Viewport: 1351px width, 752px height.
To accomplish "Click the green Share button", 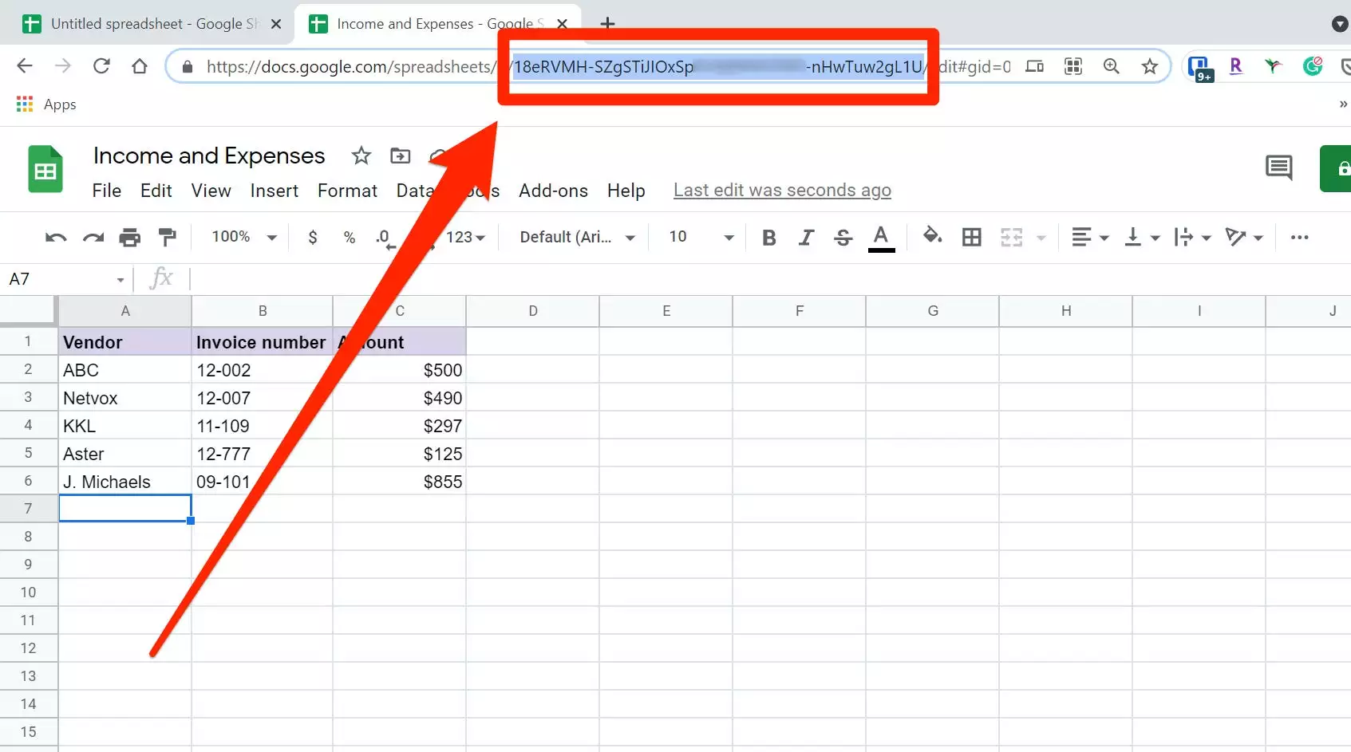I will pyautogui.click(x=1335, y=168).
